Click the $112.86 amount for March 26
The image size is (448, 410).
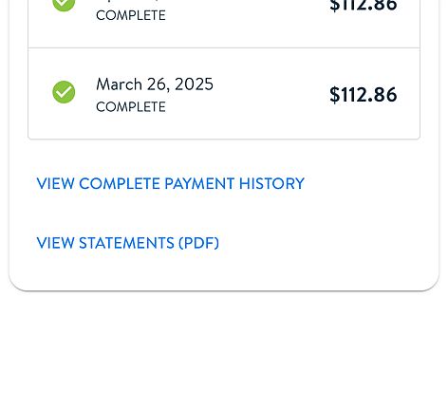(x=363, y=95)
